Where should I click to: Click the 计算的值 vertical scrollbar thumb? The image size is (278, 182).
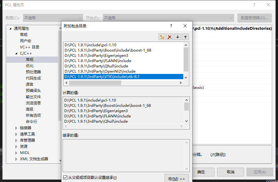pos(186,107)
